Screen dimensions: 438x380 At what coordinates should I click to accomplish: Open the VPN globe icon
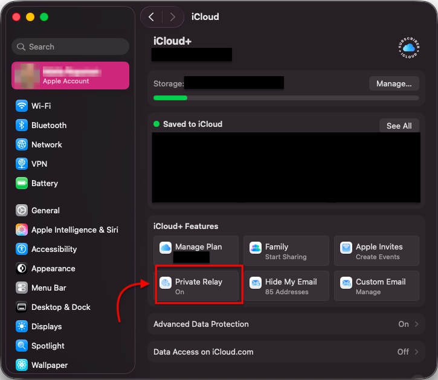[22, 164]
